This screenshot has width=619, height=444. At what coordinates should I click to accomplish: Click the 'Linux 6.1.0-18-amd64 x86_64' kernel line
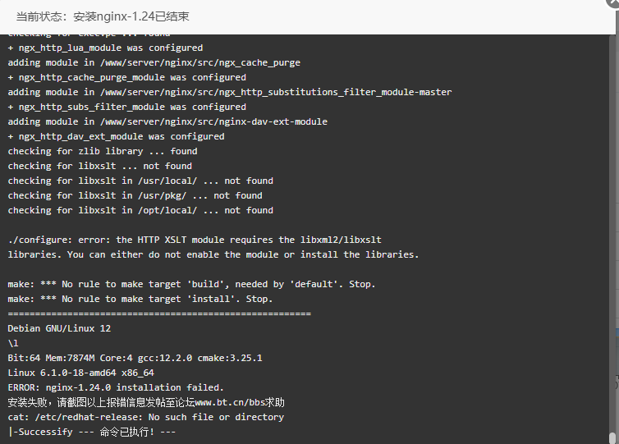[x=81, y=373]
